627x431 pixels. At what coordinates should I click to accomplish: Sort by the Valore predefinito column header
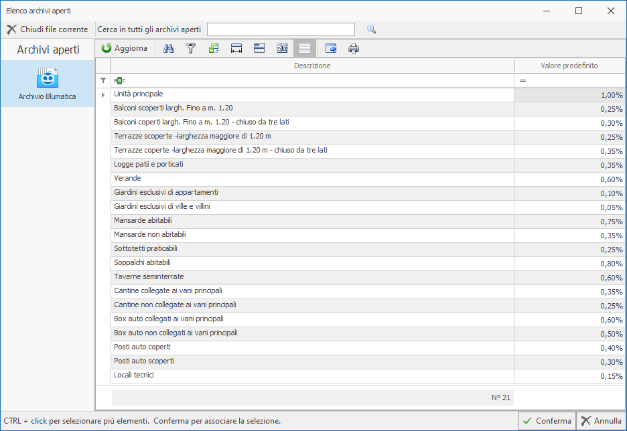569,66
